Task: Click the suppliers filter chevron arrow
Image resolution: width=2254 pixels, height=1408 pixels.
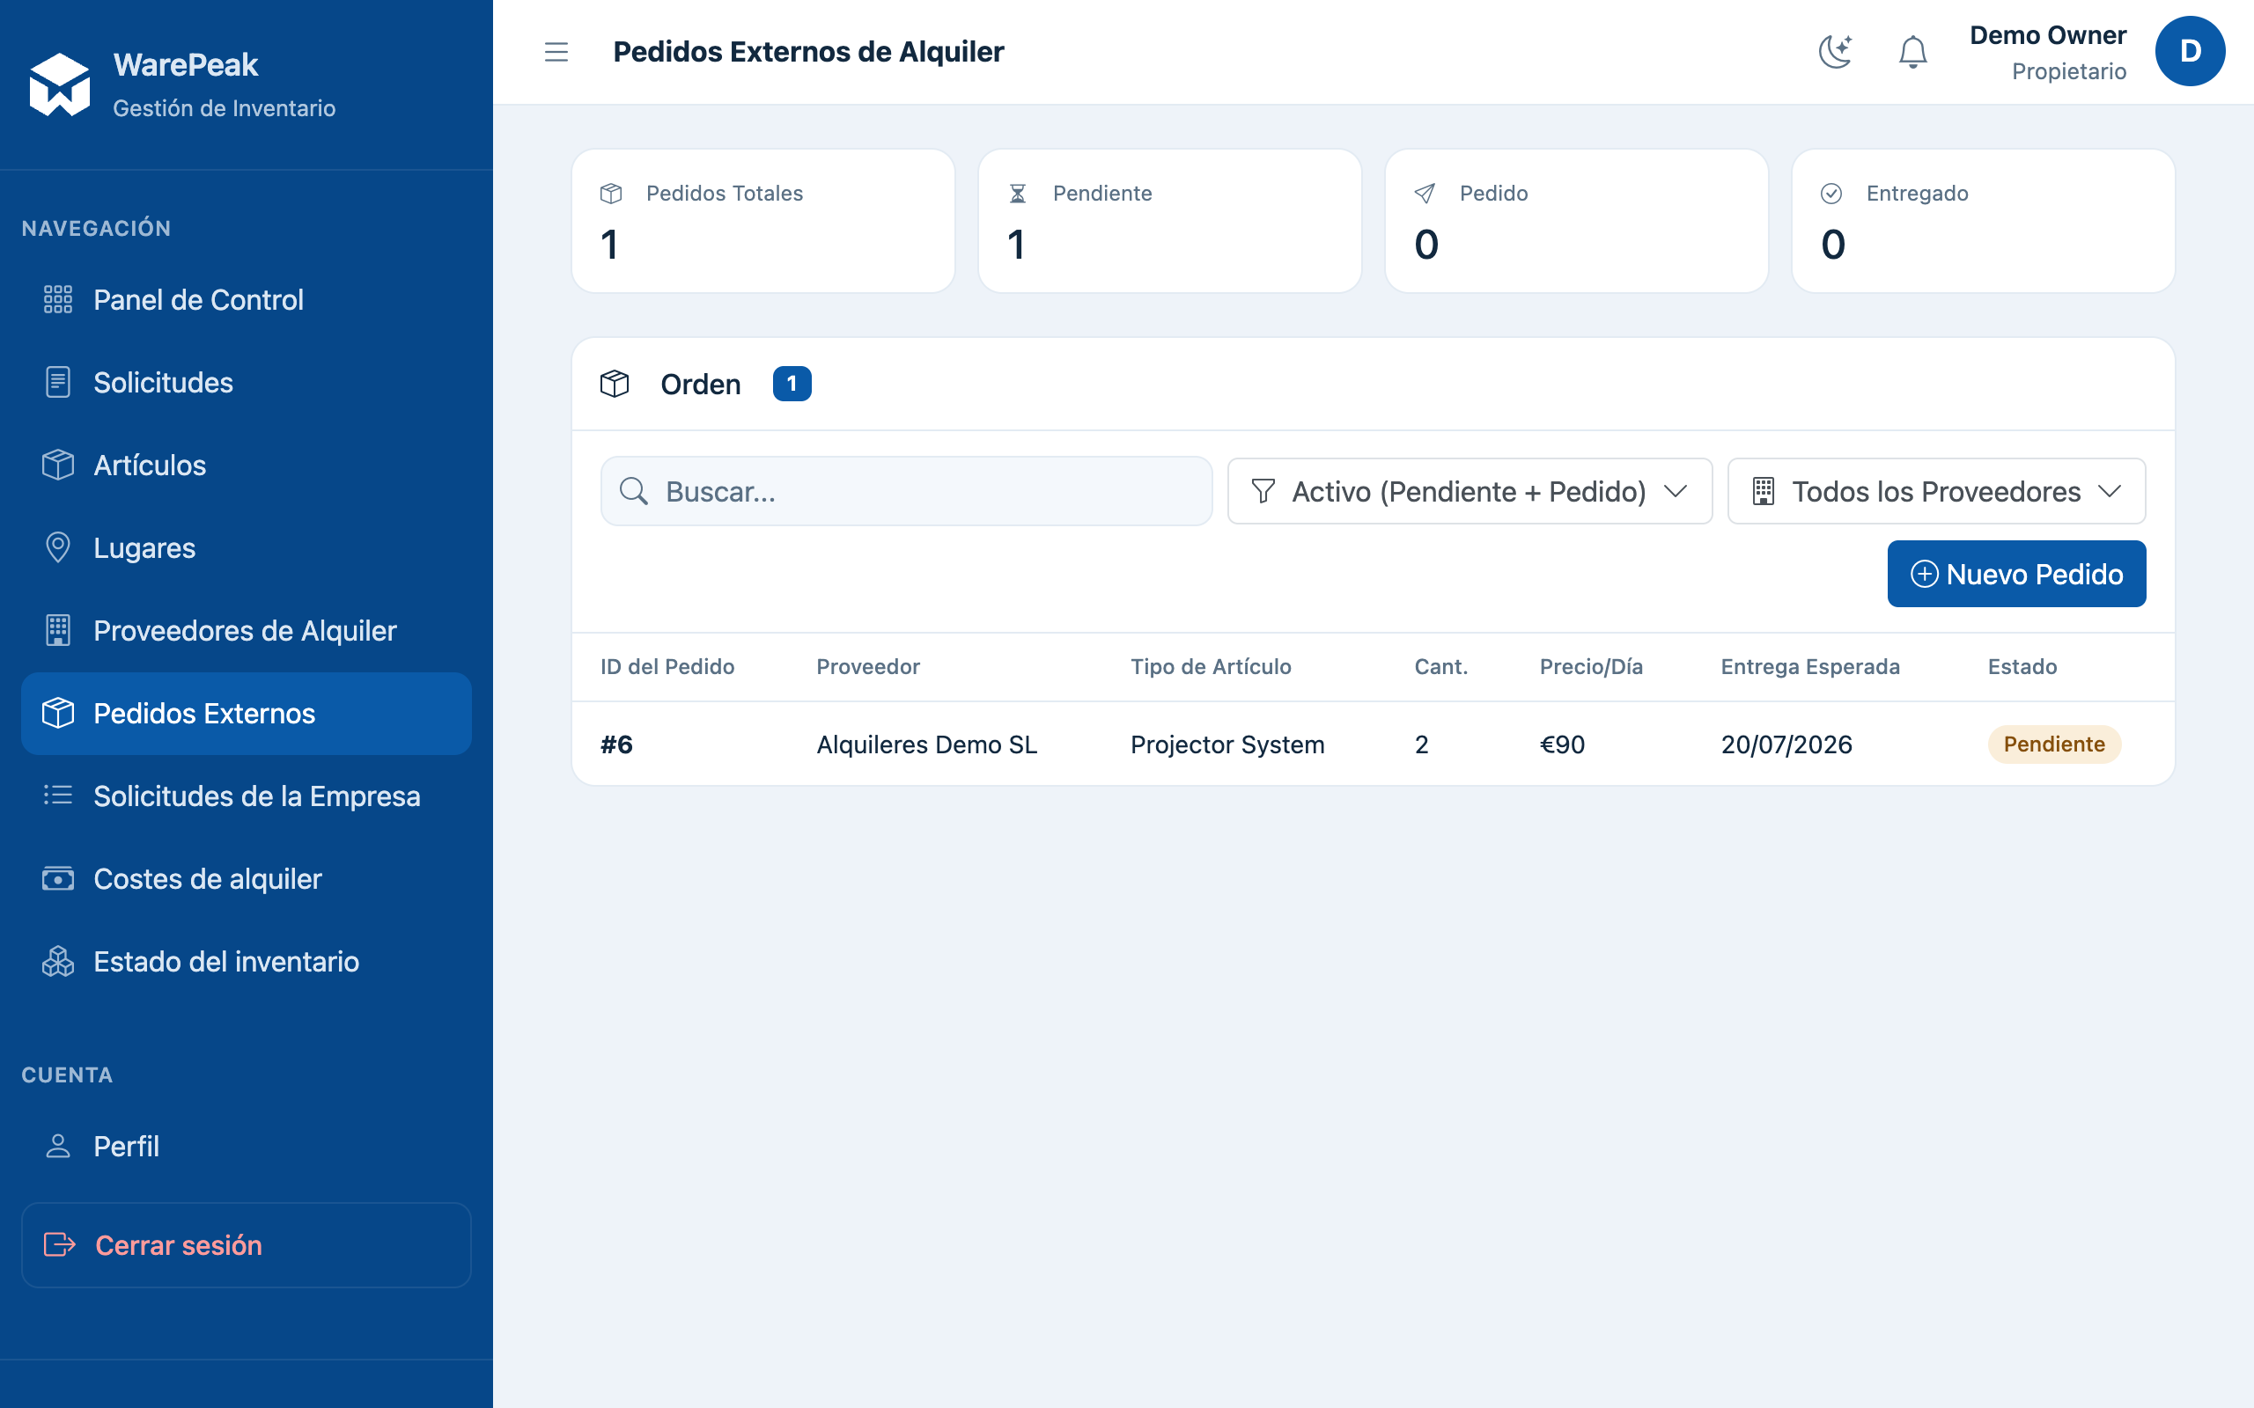Action: click(x=2110, y=491)
